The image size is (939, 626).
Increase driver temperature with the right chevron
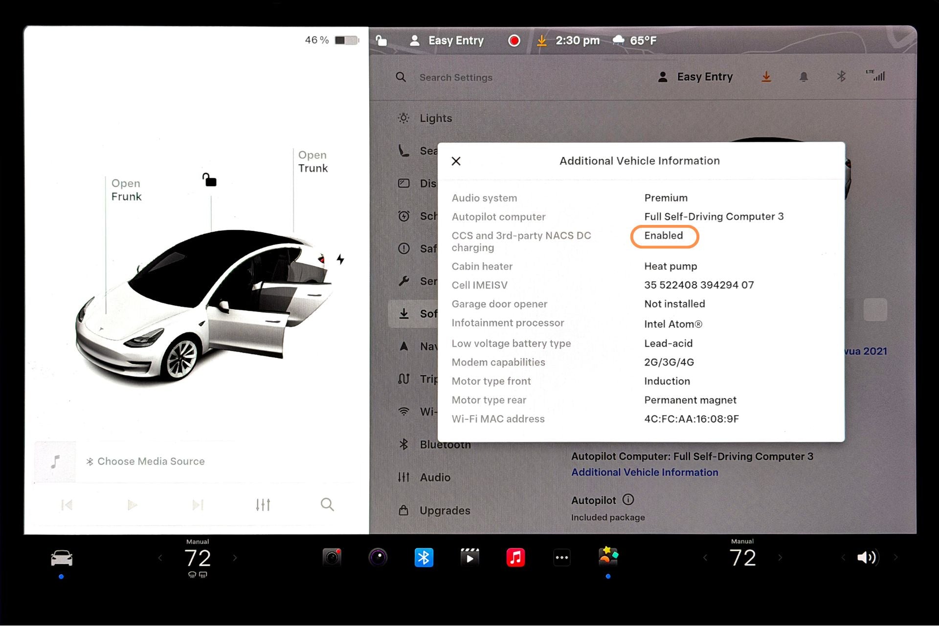pyautogui.click(x=235, y=557)
